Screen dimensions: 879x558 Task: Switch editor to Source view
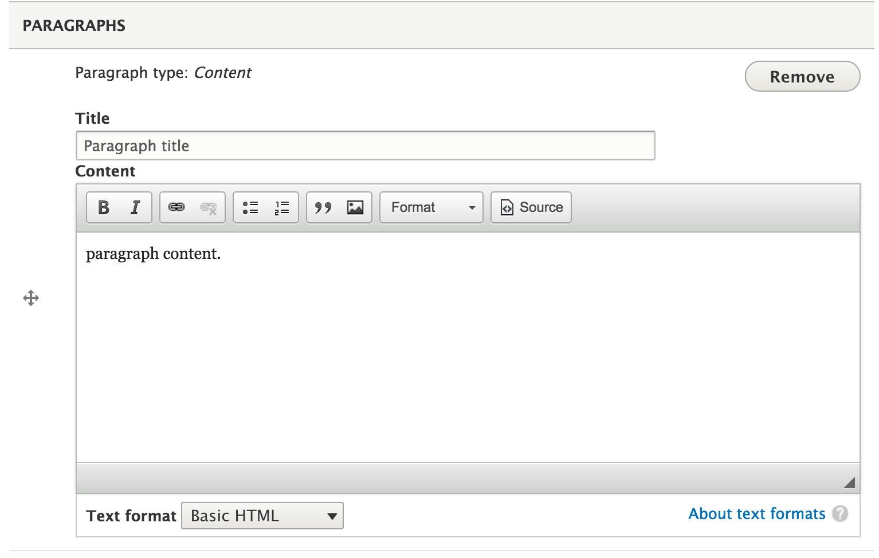[x=531, y=207]
